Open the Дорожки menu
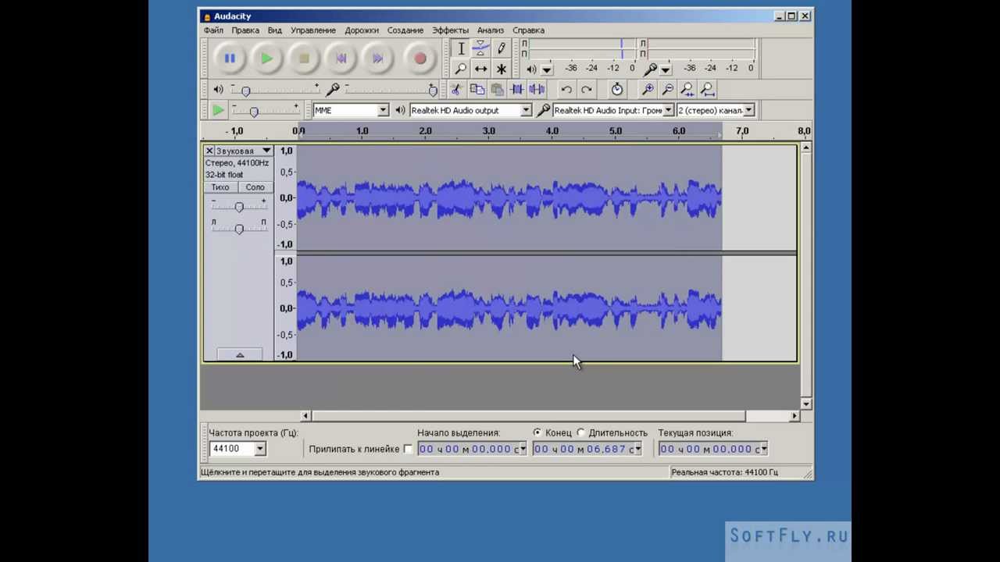 click(362, 30)
